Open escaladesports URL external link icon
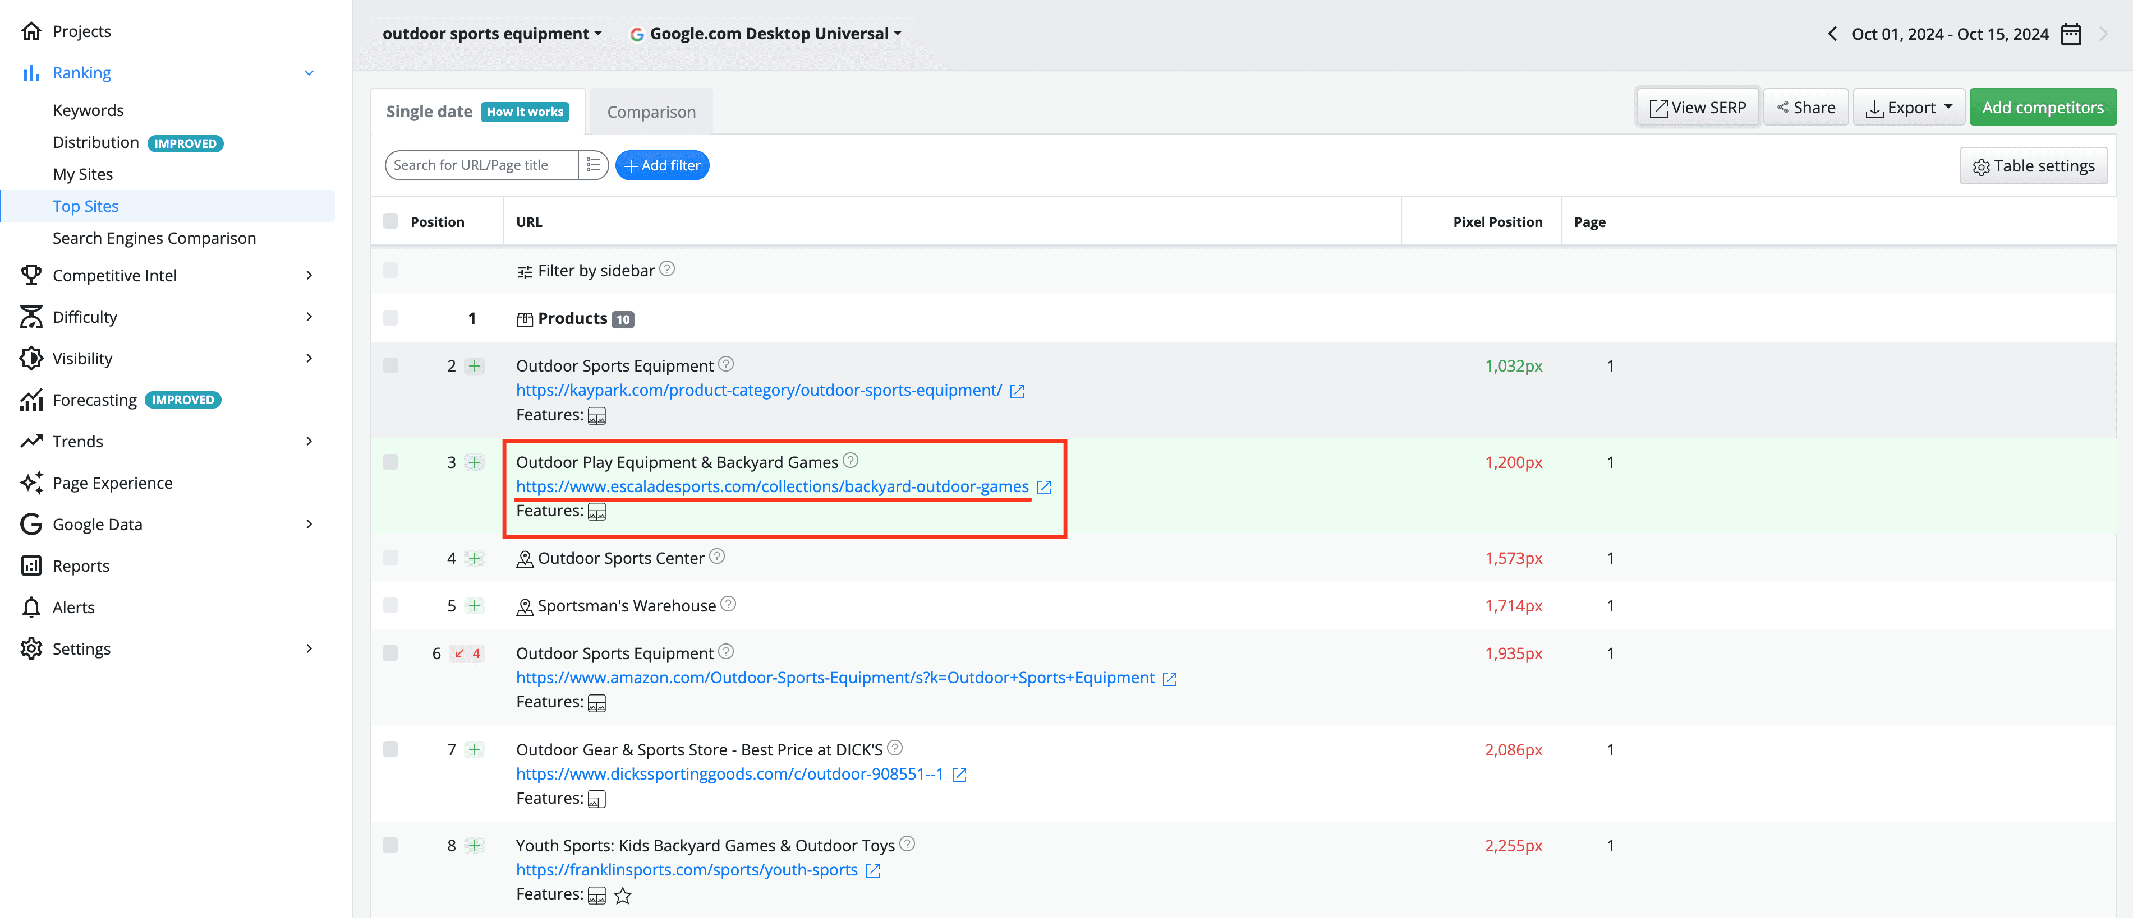This screenshot has width=2133, height=918. pyautogui.click(x=1044, y=487)
